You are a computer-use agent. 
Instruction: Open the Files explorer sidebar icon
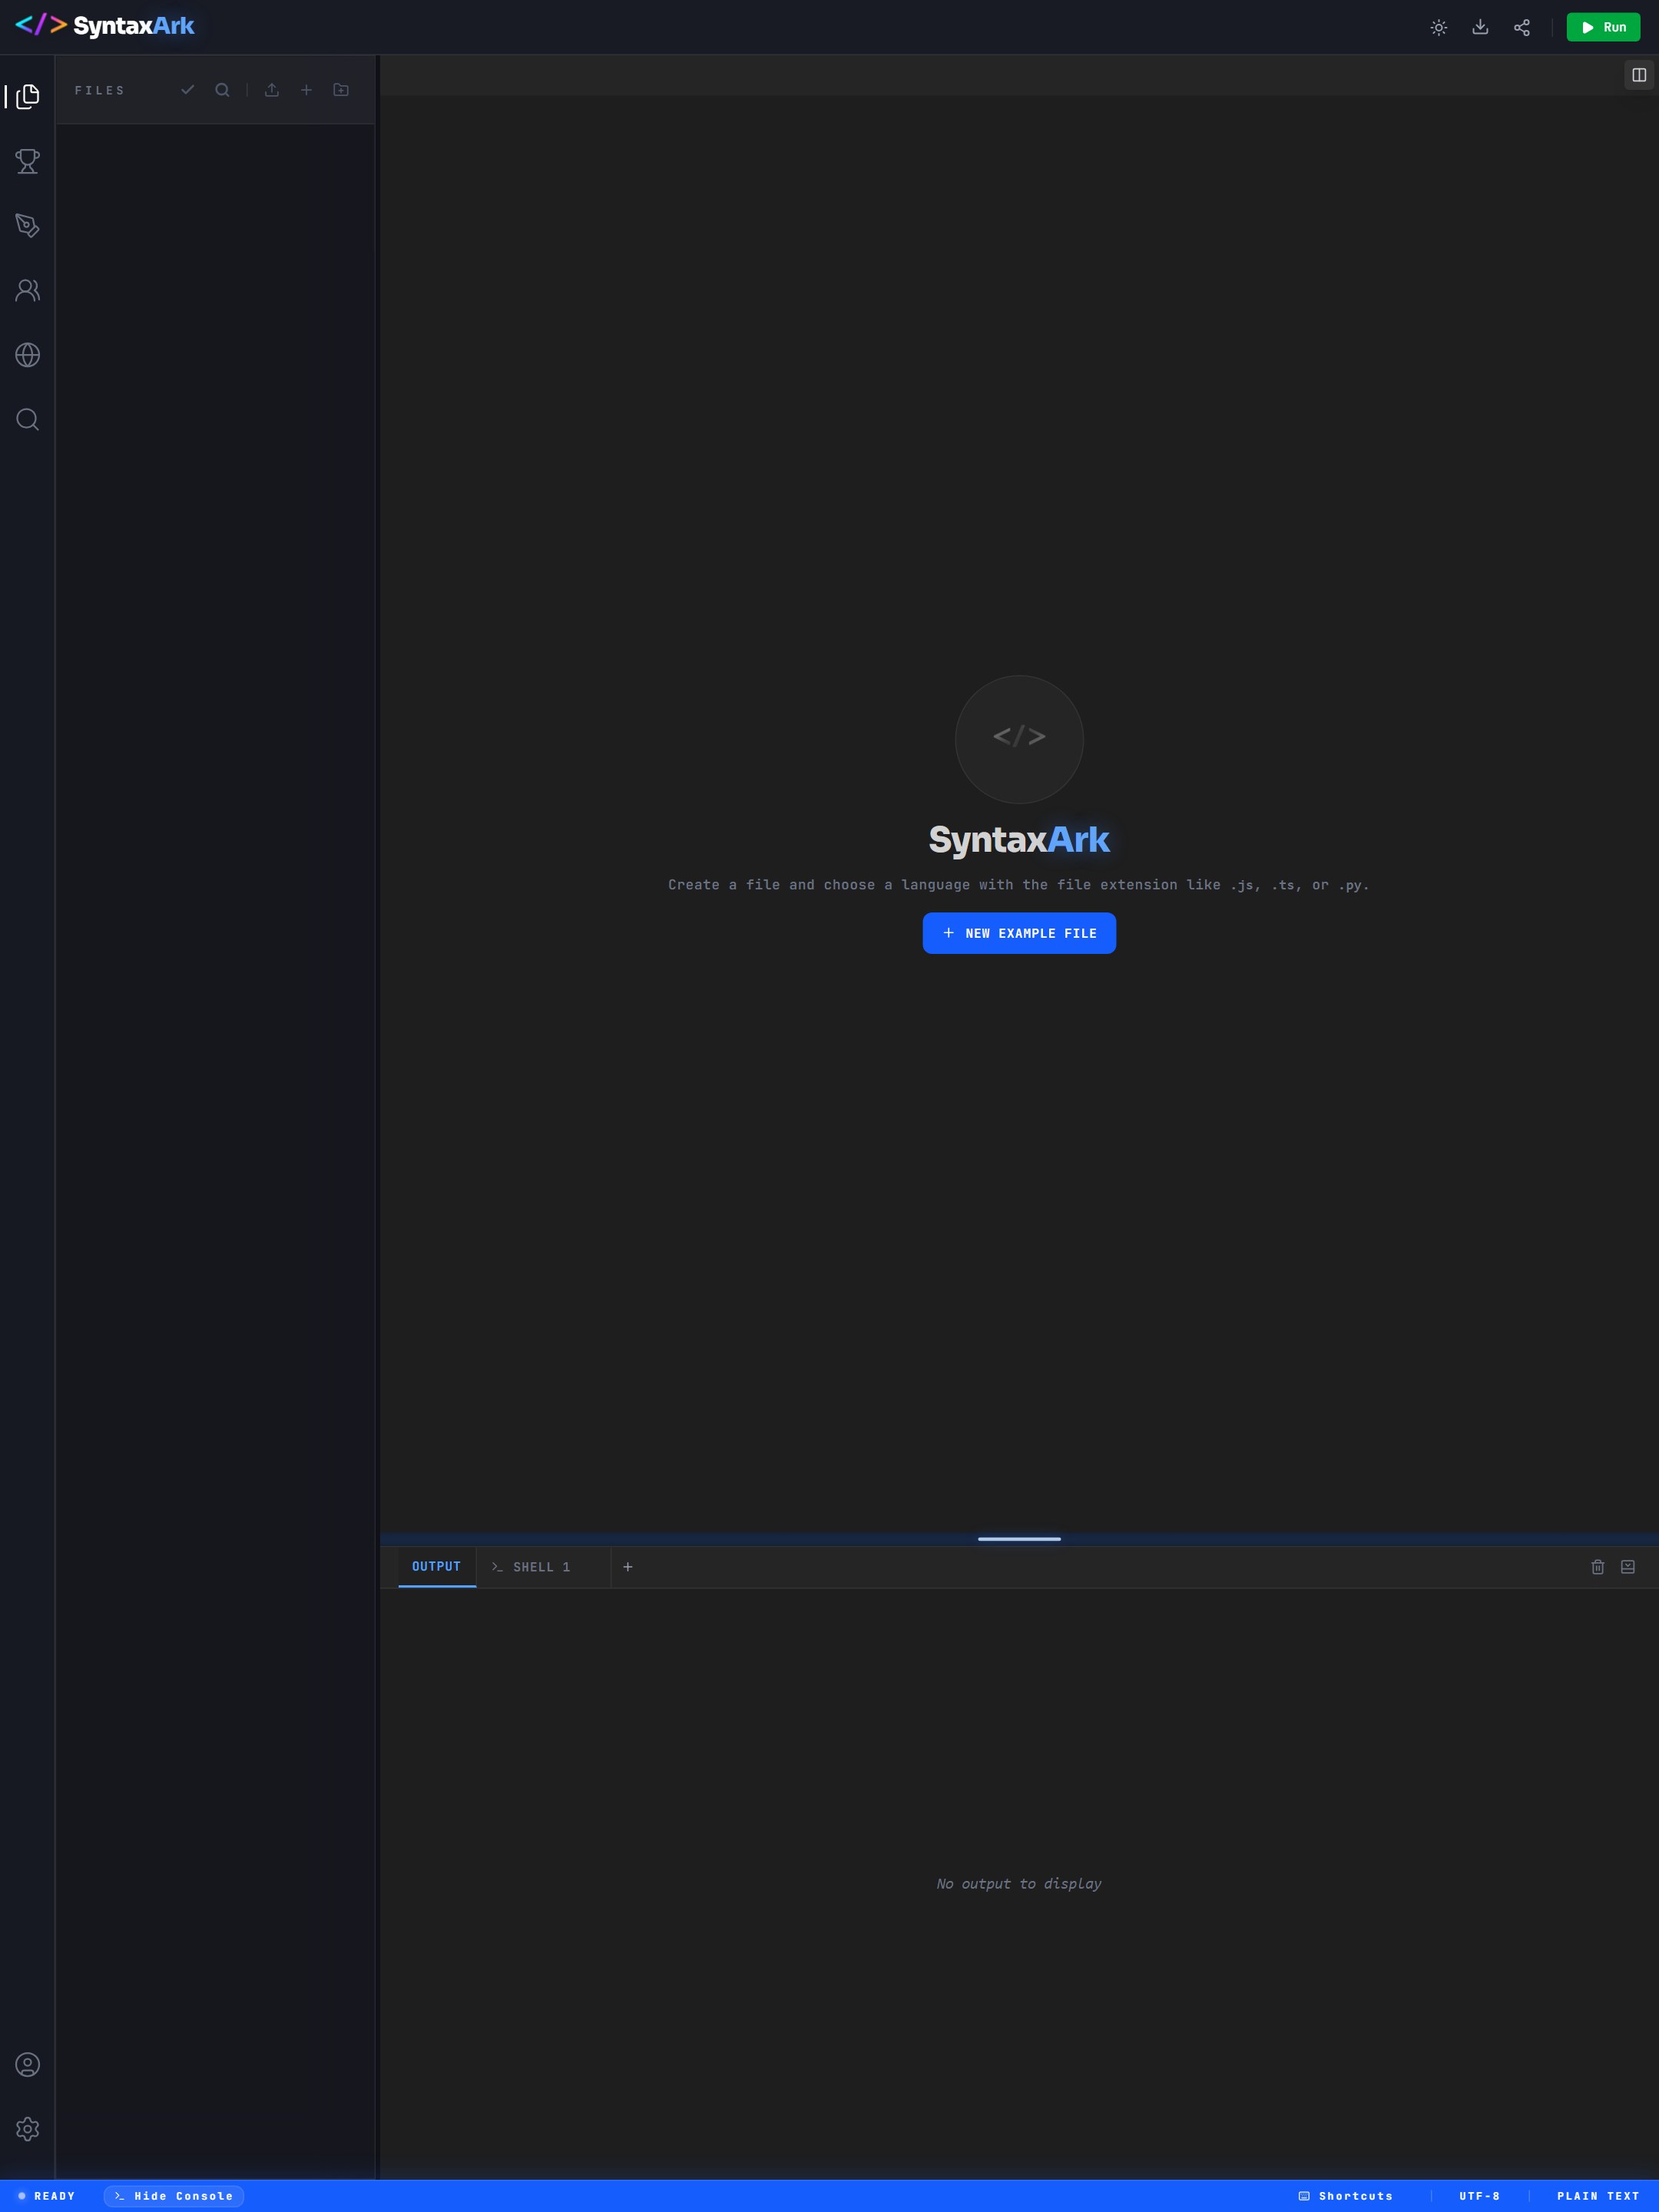(28, 96)
